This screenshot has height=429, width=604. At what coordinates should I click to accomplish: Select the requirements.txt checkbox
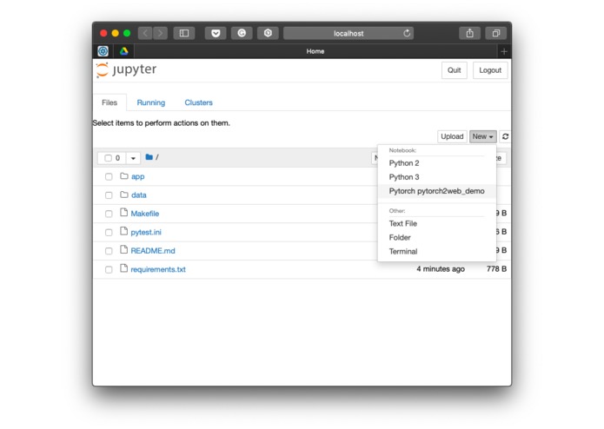coord(109,270)
